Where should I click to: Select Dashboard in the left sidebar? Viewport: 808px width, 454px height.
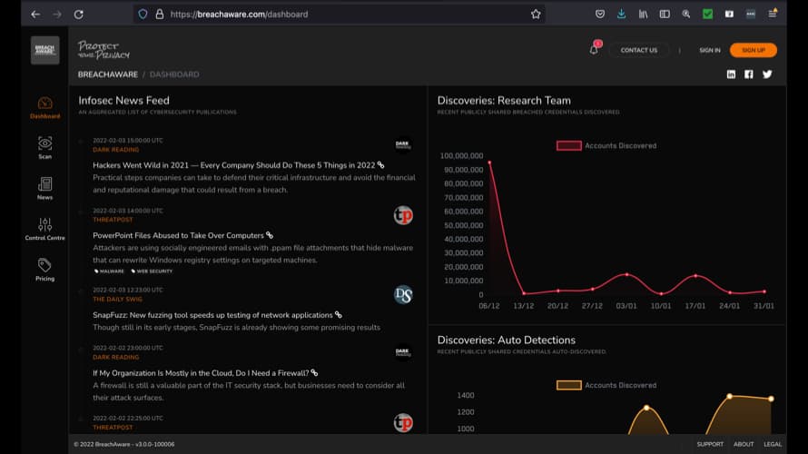[x=44, y=106]
